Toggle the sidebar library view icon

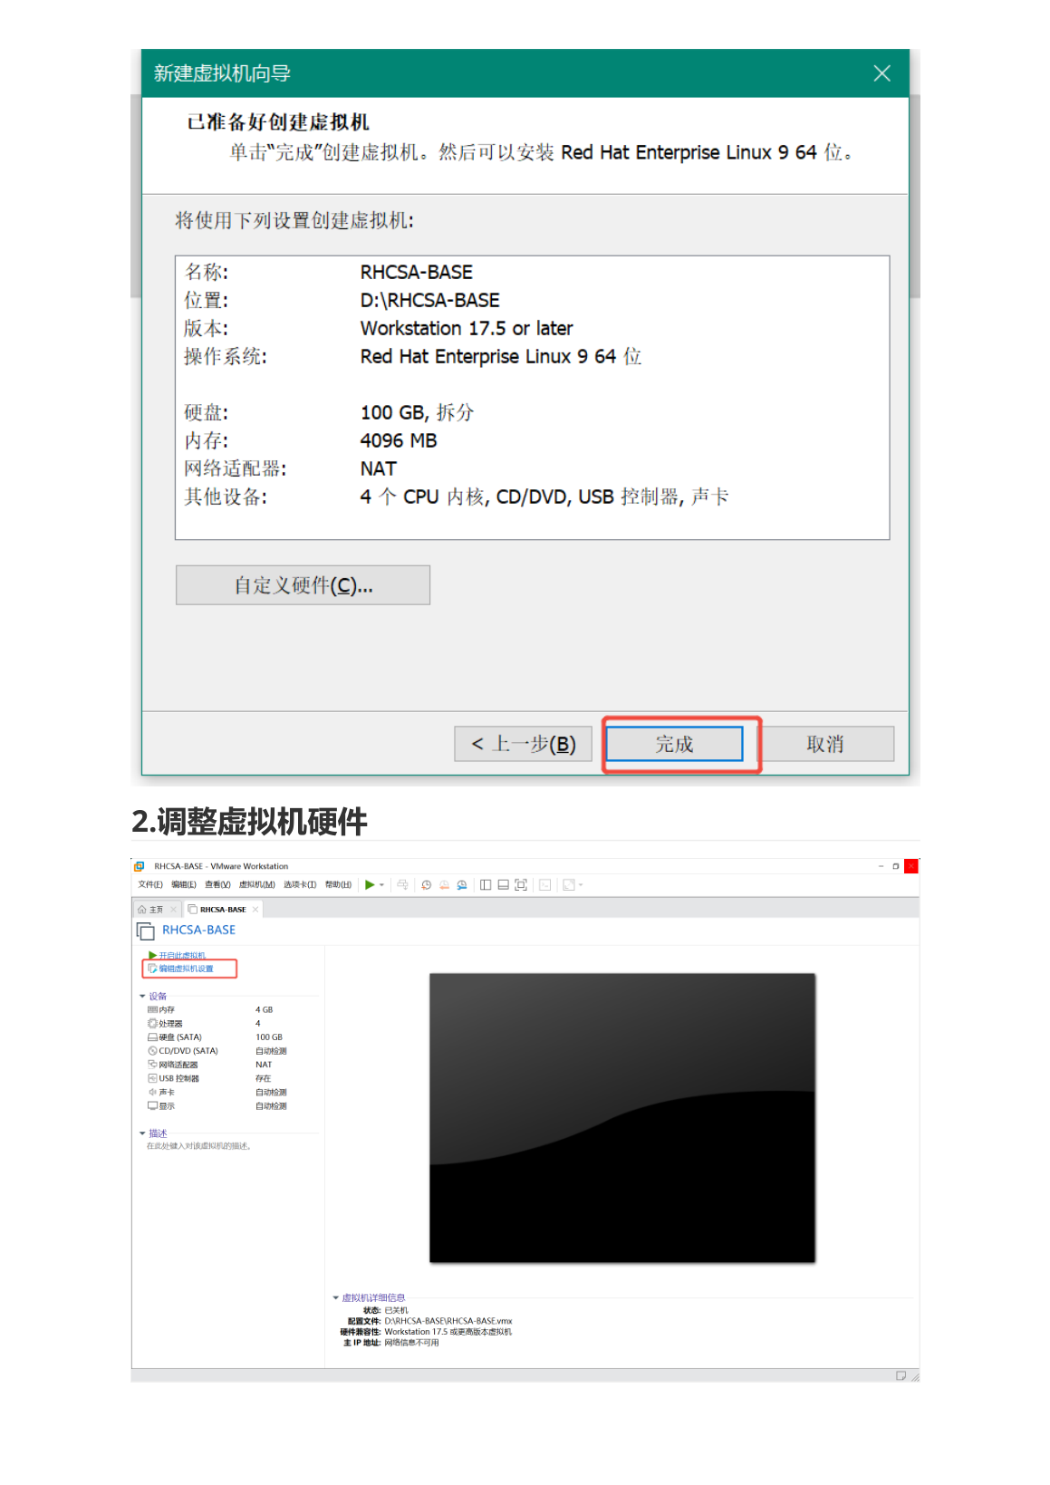pyautogui.click(x=486, y=884)
